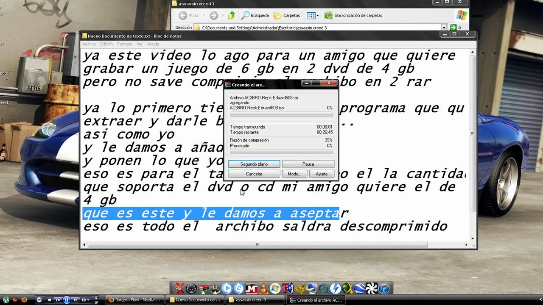The height and width of the screenshot is (305, 543).
Task: Click the Cancelar button in WinRAR dialog
Action: pyautogui.click(x=254, y=174)
